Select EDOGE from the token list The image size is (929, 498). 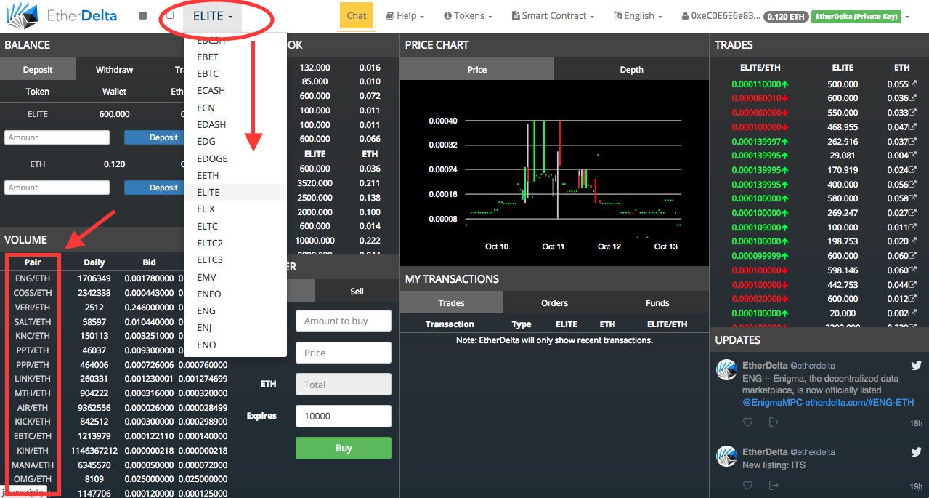pos(235,158)
